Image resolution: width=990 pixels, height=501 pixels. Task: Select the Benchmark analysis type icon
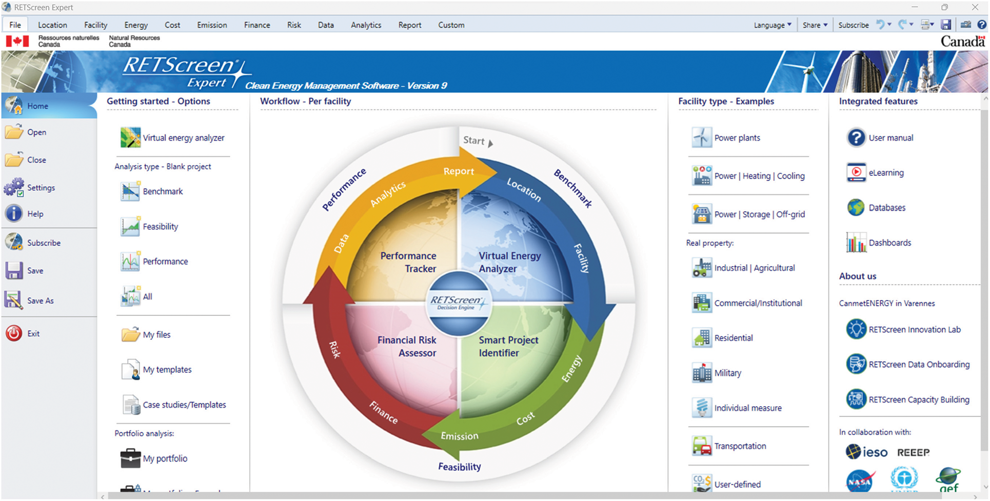pos(130,192)
